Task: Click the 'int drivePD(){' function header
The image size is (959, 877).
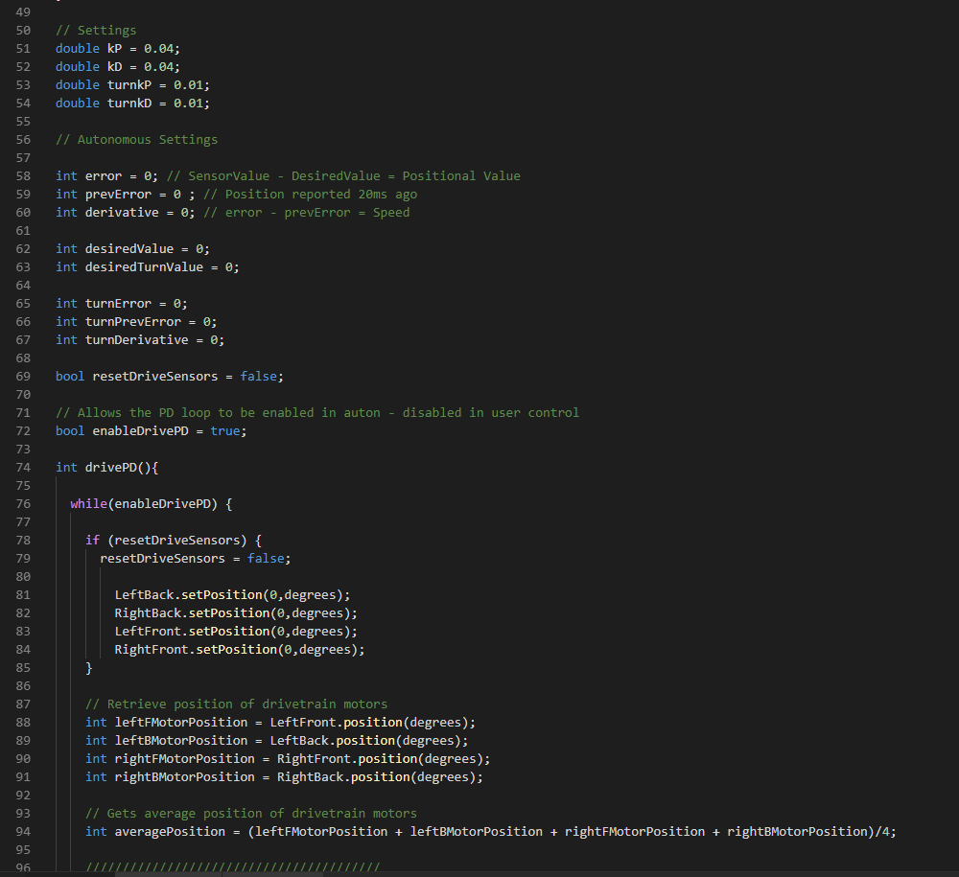Action: coord(107,468)
